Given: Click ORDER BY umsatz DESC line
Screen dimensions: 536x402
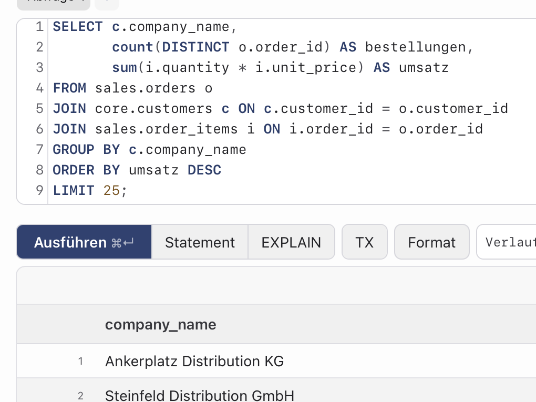Looking at the screenshot, I should coord(137,170).
